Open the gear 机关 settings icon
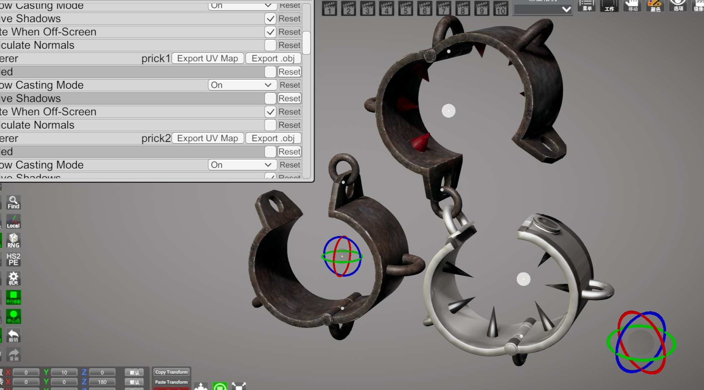The width and height of the screenshot is (704, 390). coord(14,278)
